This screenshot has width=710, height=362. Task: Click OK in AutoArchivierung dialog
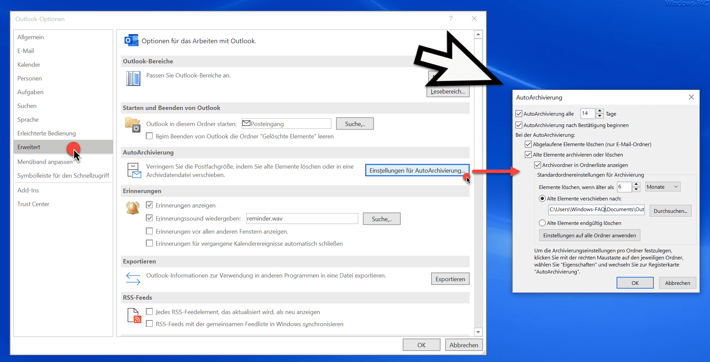pos(635,283)
